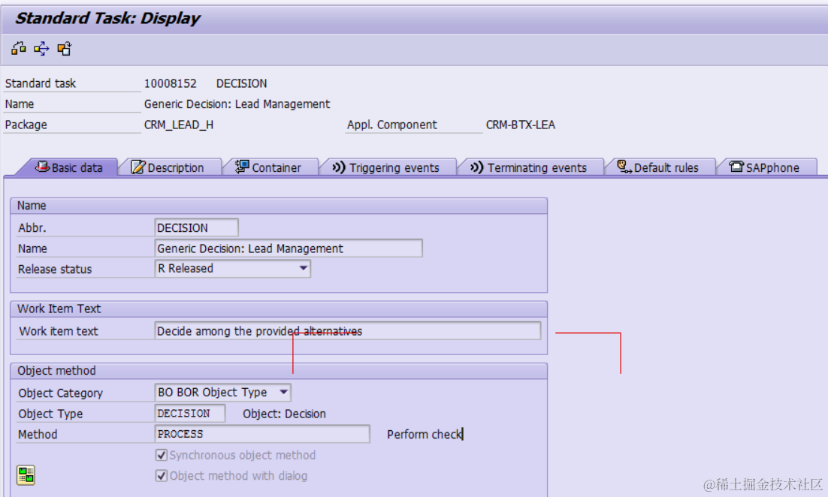This screenshot has width=828, height=497.
Task: Click the green grid icon at bottom left
Action: (26, 474)
